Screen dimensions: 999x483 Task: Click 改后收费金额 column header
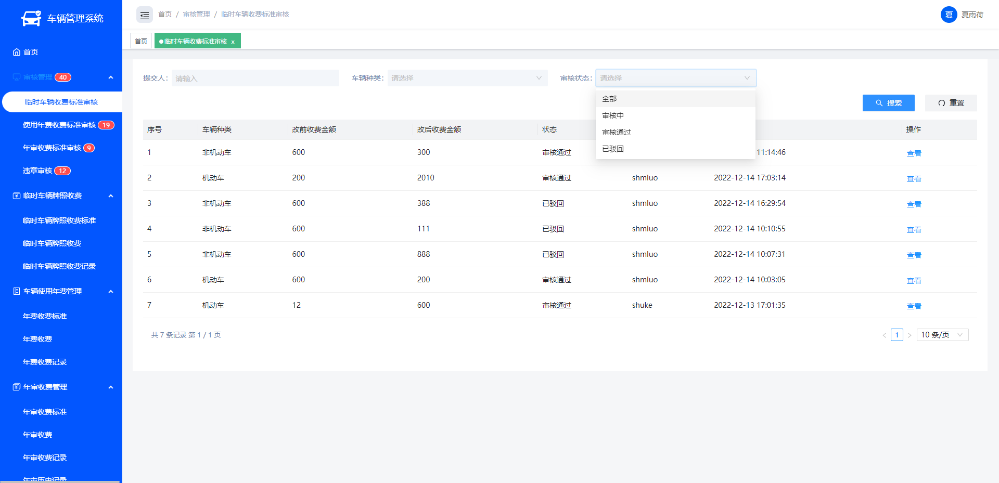(439, 129)
